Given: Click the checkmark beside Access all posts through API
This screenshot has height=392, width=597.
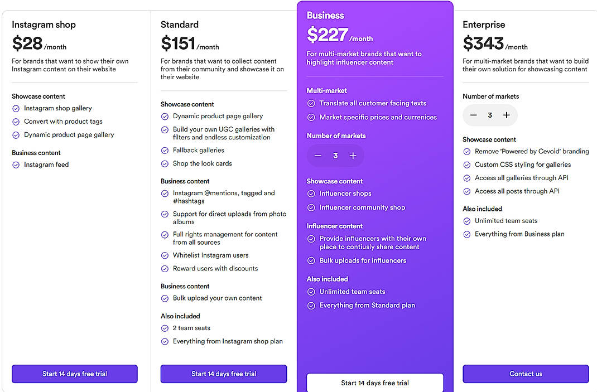Looking at the screenshot, I should (x=466, y=191).
